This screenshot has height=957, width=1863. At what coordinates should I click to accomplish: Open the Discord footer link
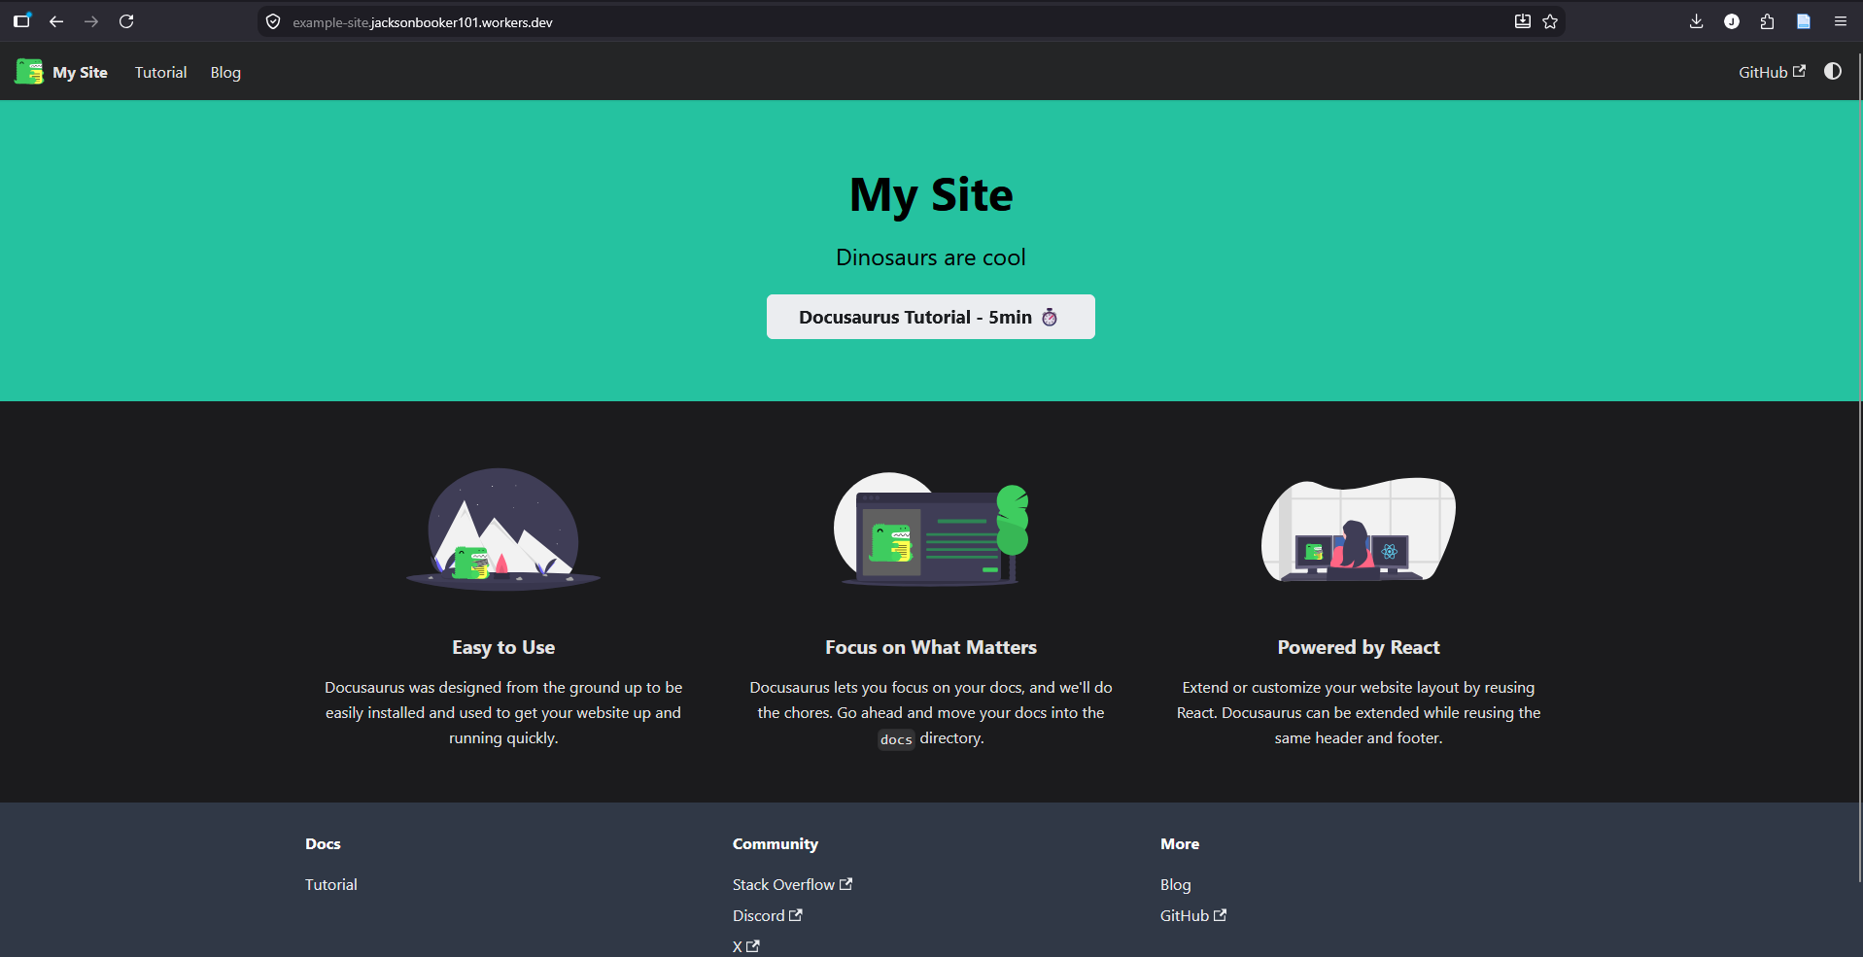point(768,915)
